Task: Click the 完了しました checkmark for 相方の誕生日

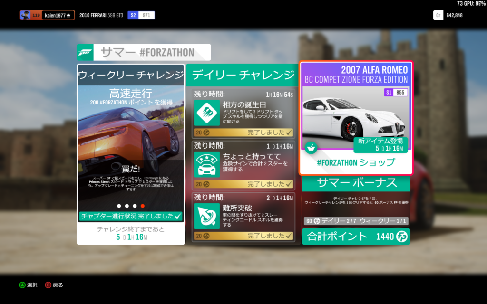Action: point(289,133)
